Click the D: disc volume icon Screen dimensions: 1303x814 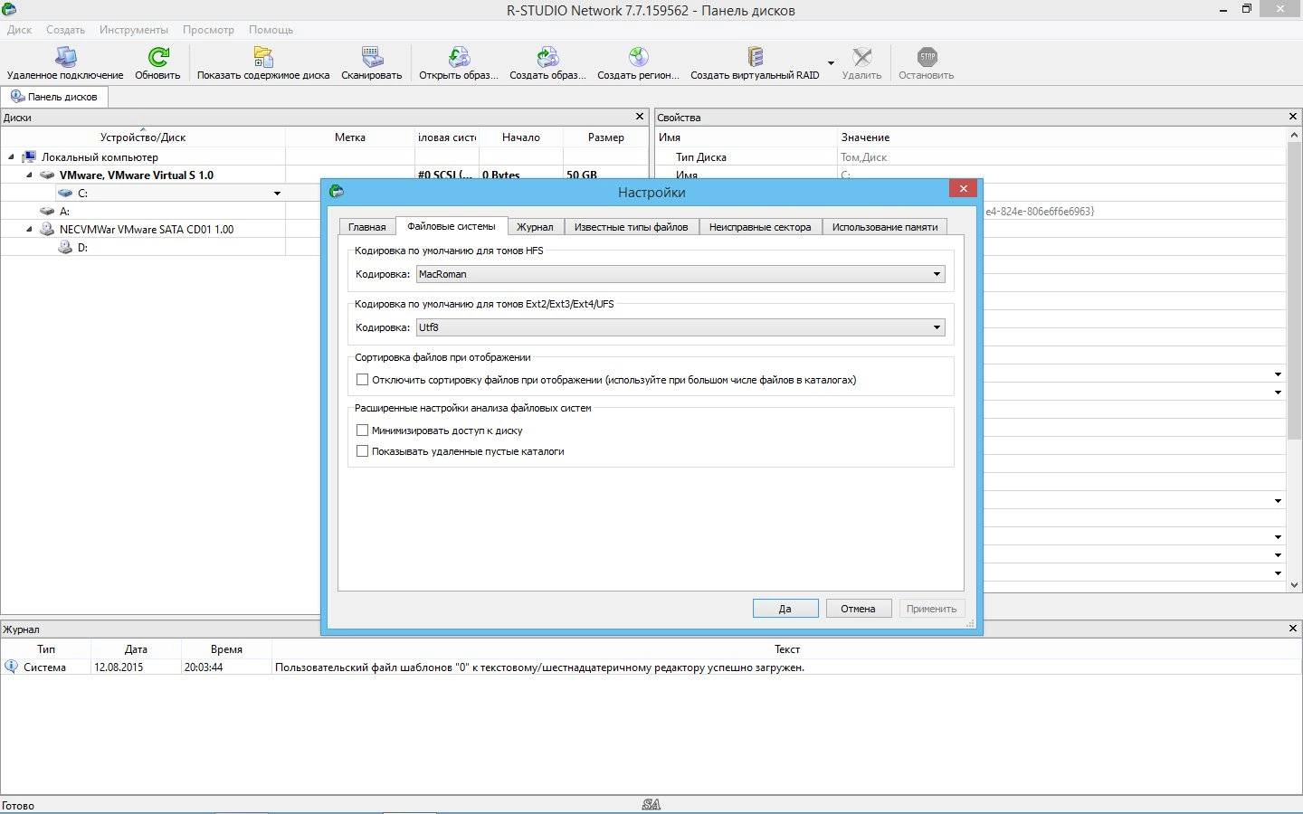coord(65,247)
